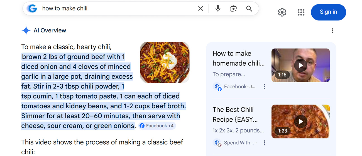
Task: Play the 1:23 Best Chili Recipe video
Action: pos(300,121)
